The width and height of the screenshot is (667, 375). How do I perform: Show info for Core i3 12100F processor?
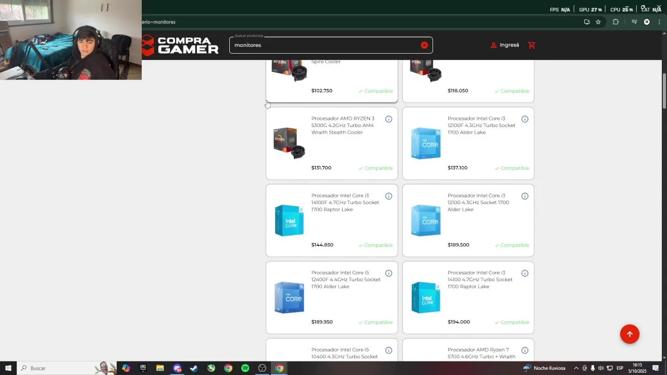tap(525, 119)
